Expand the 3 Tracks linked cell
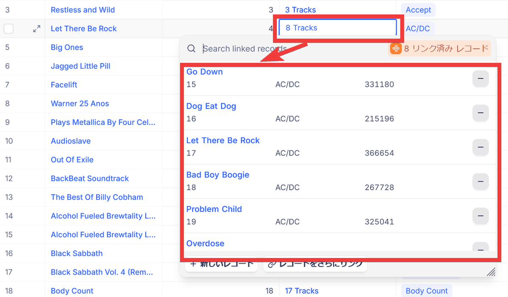Screen dimensions: 508x297 coord(300,10)
